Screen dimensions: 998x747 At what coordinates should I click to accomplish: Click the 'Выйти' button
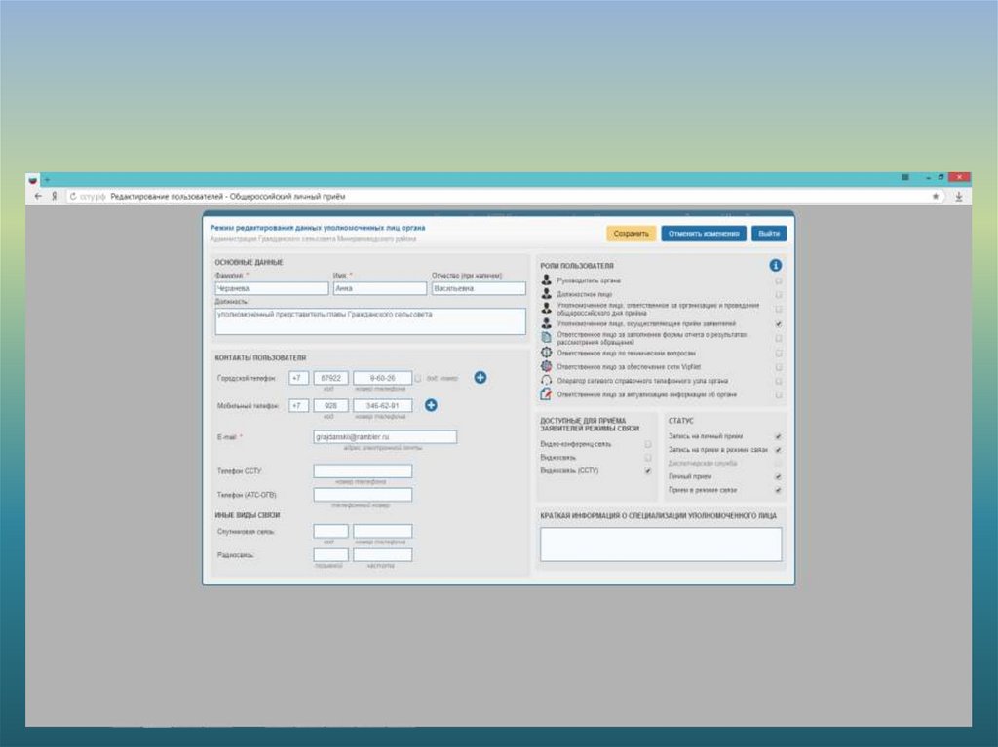click(x=769, y=234)
